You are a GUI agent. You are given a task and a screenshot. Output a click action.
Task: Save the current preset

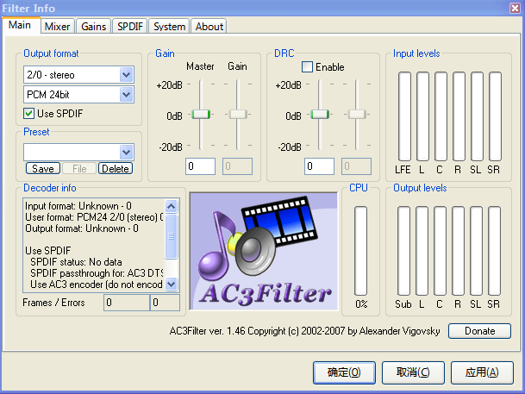[43, 168]
